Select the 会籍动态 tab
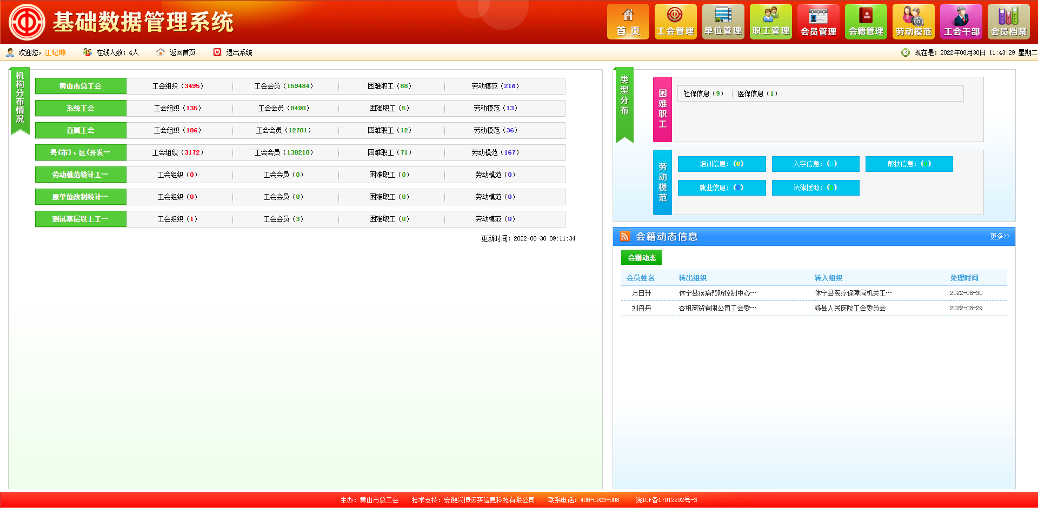 point(641,258)
